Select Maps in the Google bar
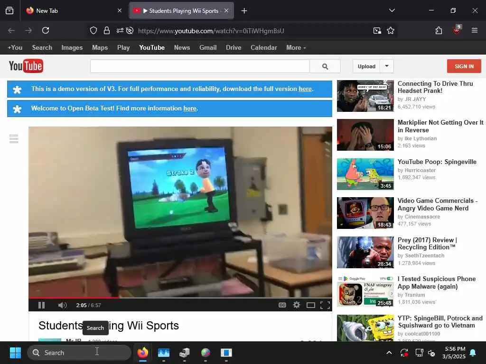This screenshot has height=364, width=486. (x=100, y=48)
